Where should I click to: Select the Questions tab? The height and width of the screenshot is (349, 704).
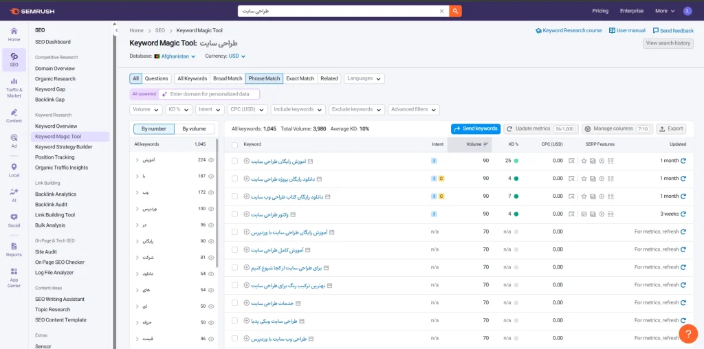click(156, 78)
